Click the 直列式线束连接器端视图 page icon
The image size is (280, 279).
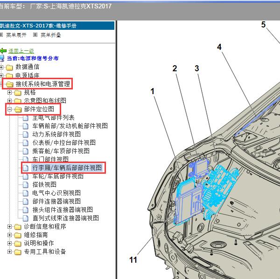26,218
